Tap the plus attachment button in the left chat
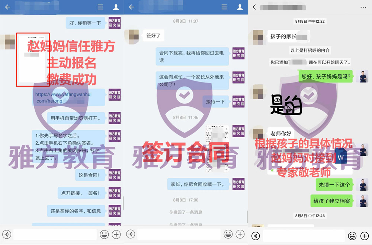The image size is (372, 245). pos(116,234)
